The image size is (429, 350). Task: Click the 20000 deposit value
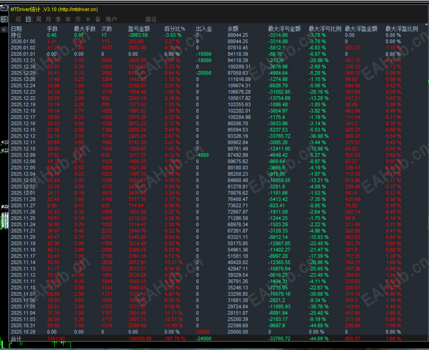tap(203, 332)
